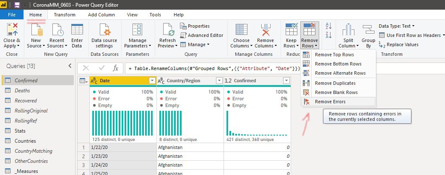Viewport: 445px width, 175px height.
Task: Sort descending with the Z-A icon
Action: tap(328, 35)
